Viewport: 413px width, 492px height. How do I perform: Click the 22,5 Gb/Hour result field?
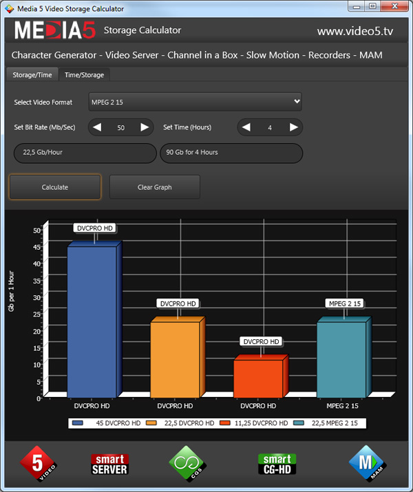85,153
